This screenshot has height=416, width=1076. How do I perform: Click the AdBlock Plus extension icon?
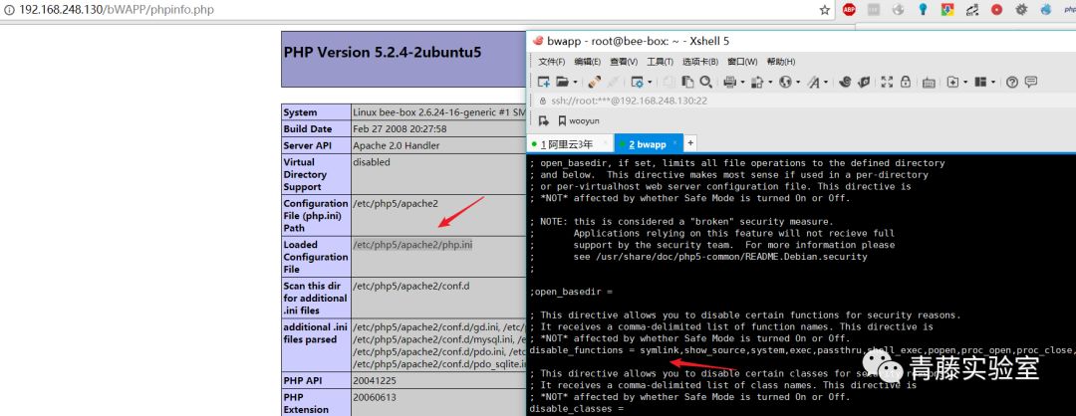[850, 10]
